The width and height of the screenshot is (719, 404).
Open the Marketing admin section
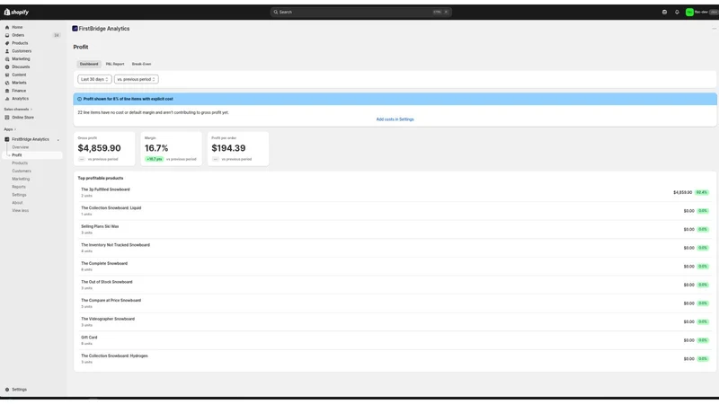(x=21, y=59)
